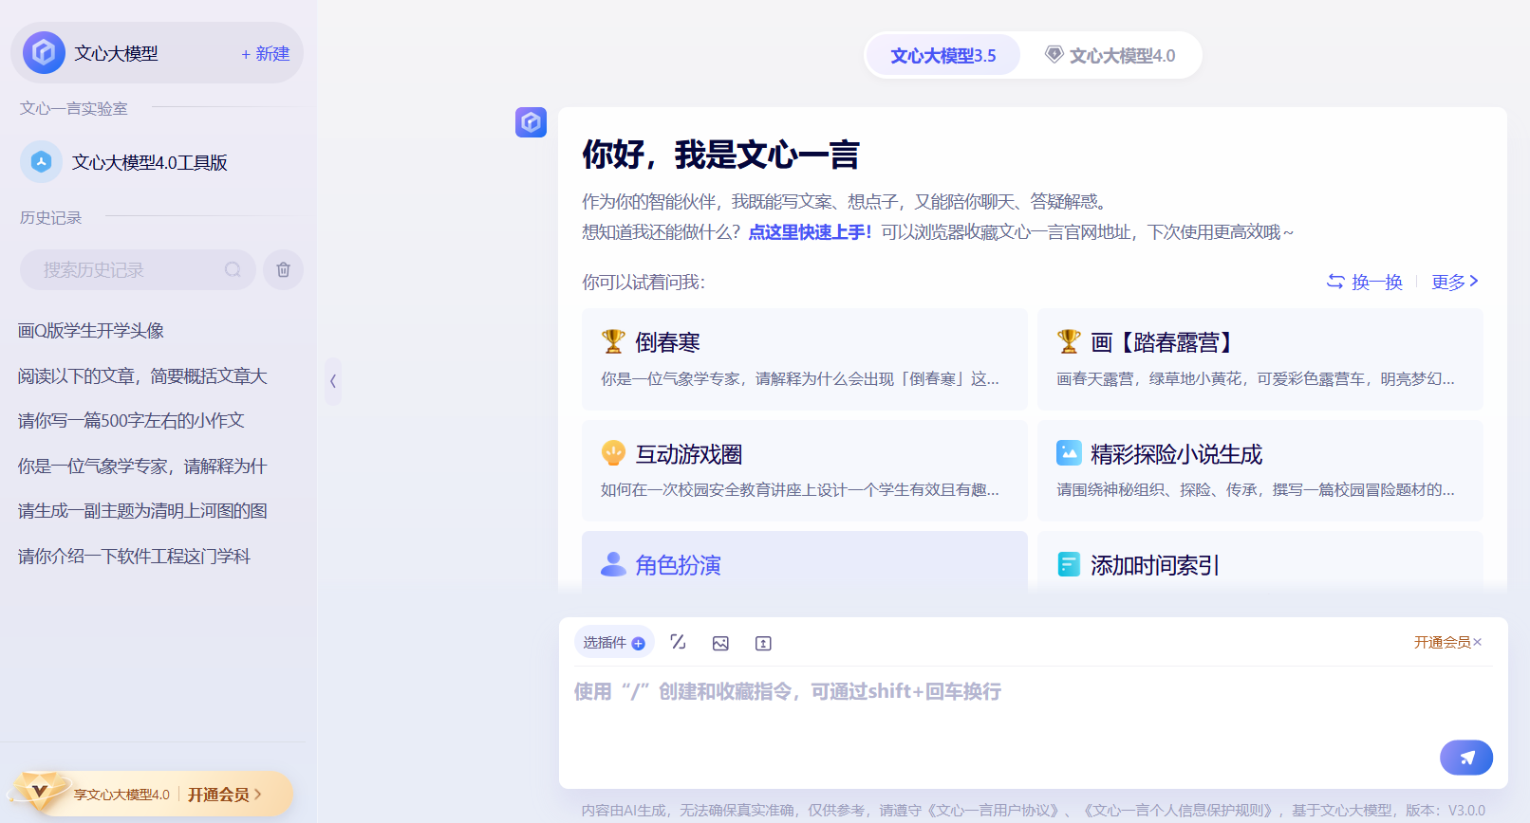Click the person icon on 角色扮演 card

click(x=613, y=564)
